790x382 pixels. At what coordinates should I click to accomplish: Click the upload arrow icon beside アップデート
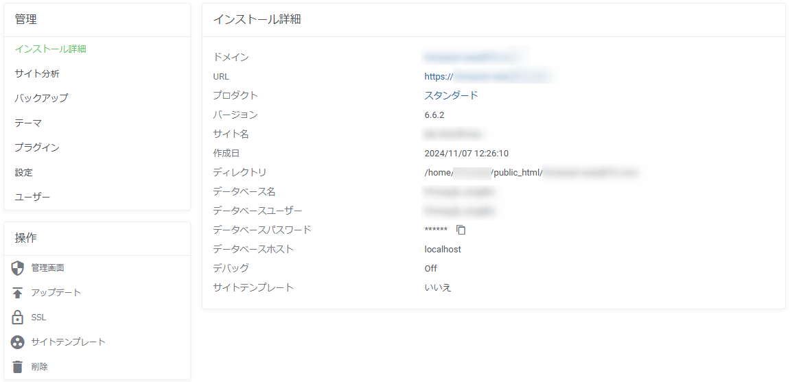click(x=18, y=293)
